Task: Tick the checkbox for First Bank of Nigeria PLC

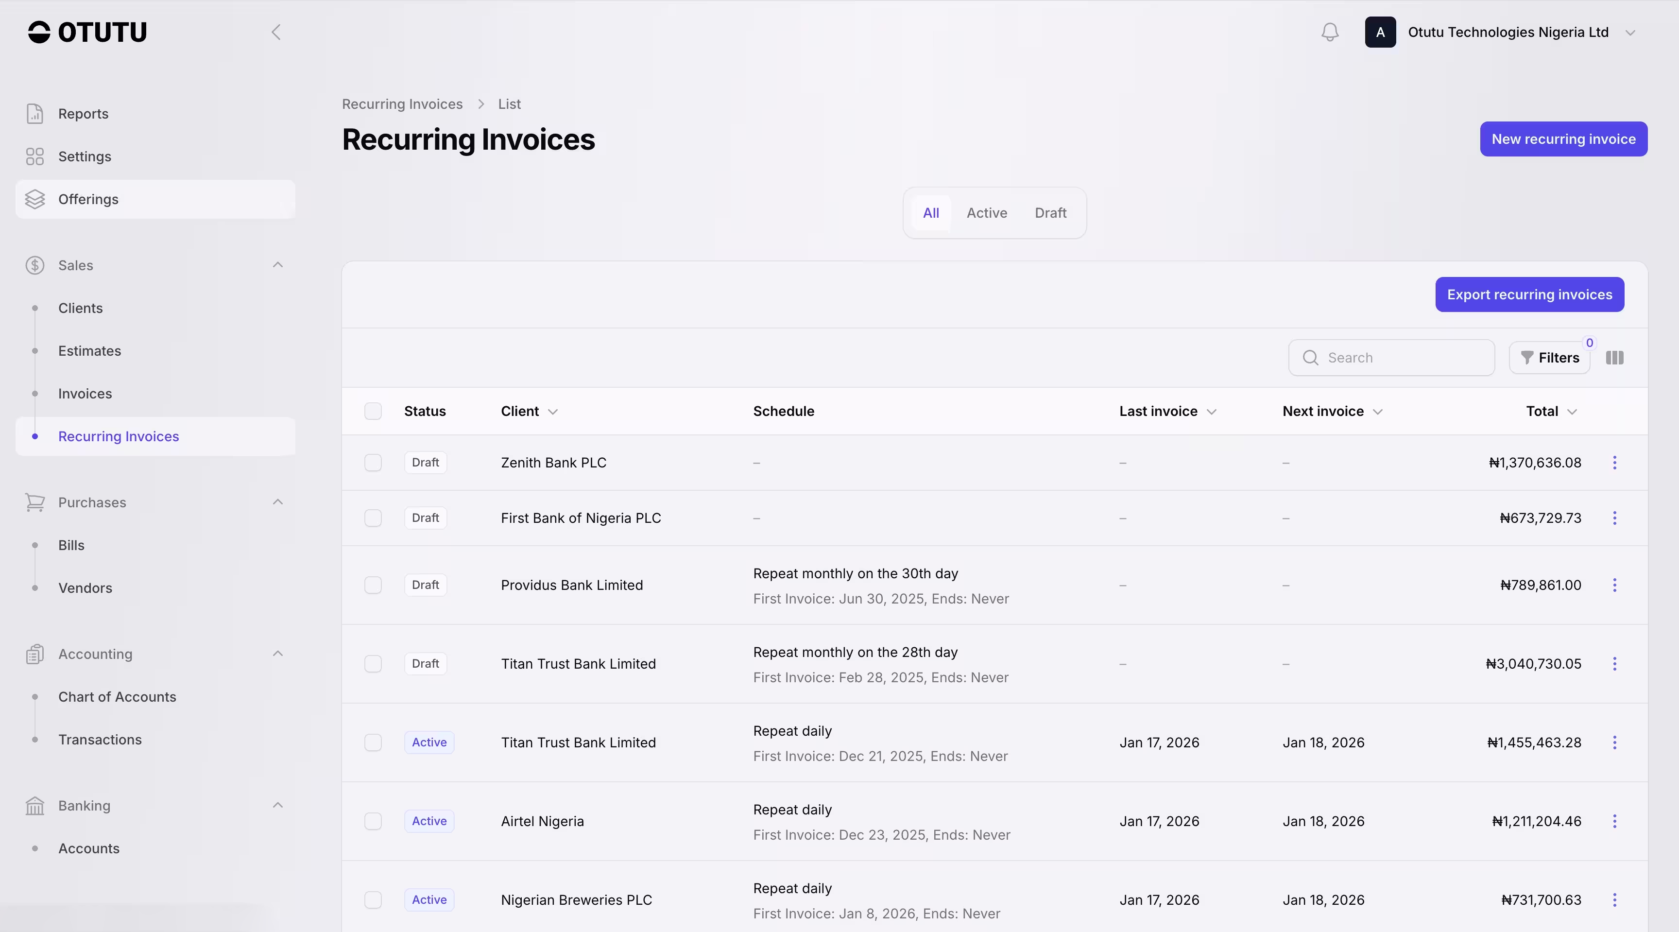Action: (373, 518)
